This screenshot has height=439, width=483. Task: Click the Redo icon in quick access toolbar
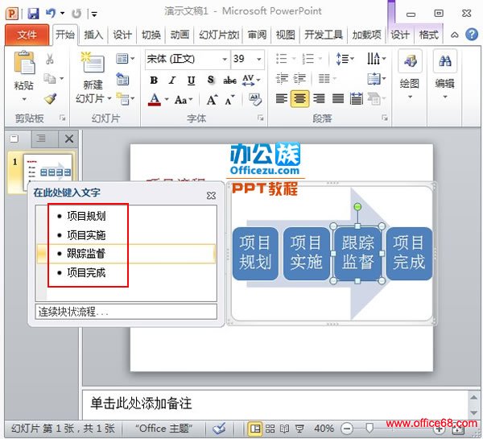coord(76,14)
